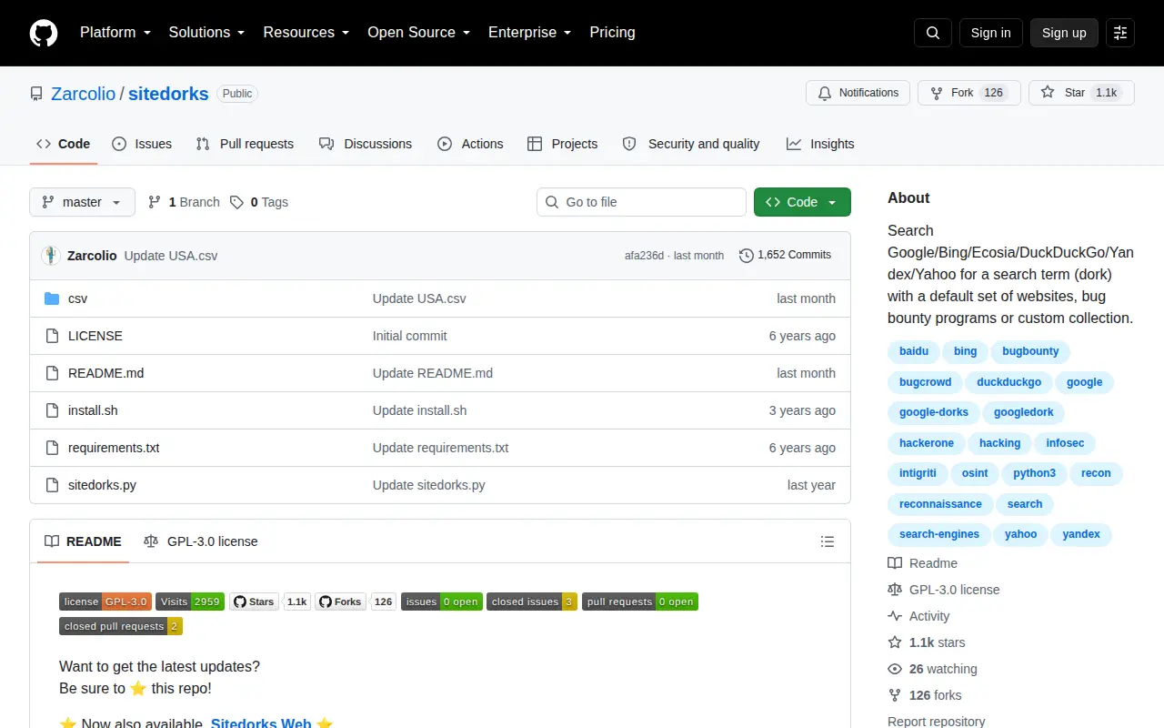
Task: Click the repository book icon by Zarcolio
Action: [x=36, y=94]
